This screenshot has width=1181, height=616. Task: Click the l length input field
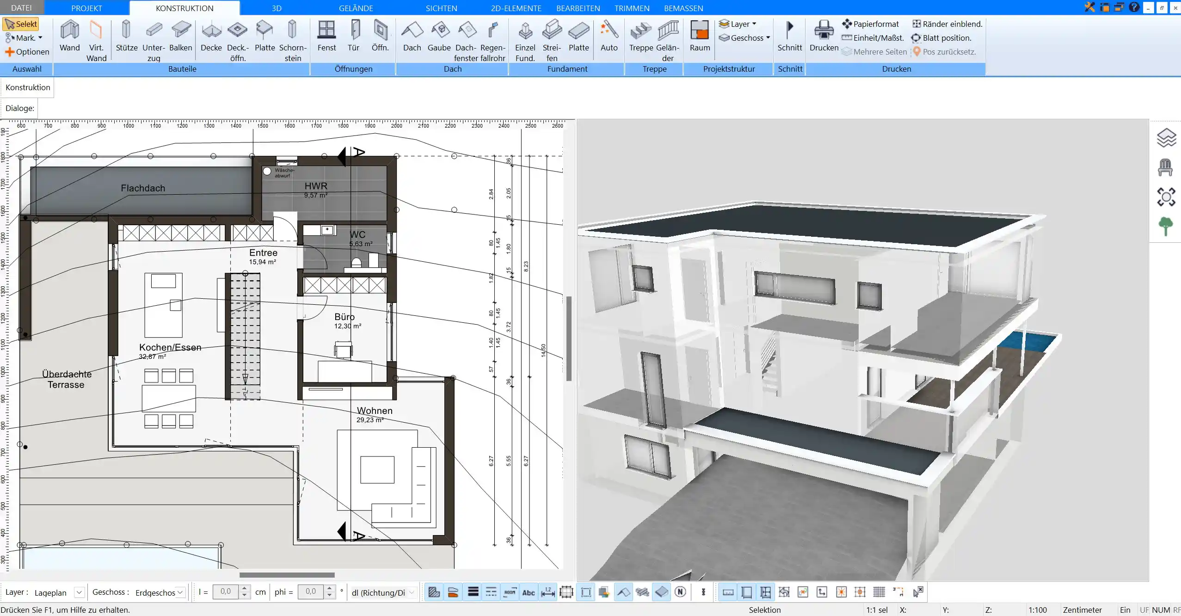coord(226,592)
